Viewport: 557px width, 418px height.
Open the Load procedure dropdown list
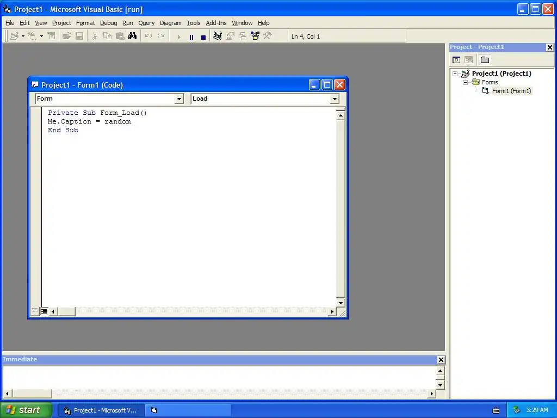[x=335, y=99]
